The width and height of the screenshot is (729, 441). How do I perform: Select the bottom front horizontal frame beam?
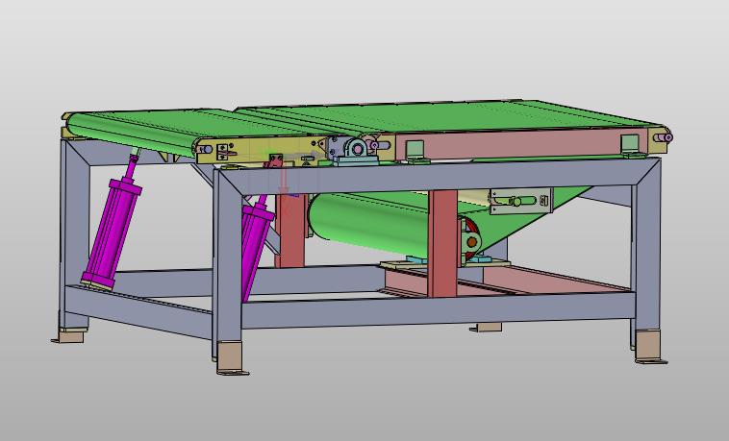tap(433, 309)
